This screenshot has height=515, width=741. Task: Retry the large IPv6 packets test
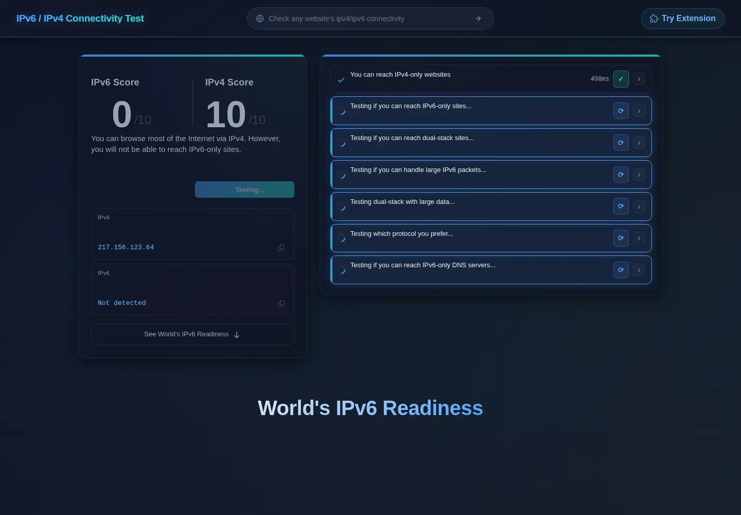pyautogui.click(x=621, y=175)
